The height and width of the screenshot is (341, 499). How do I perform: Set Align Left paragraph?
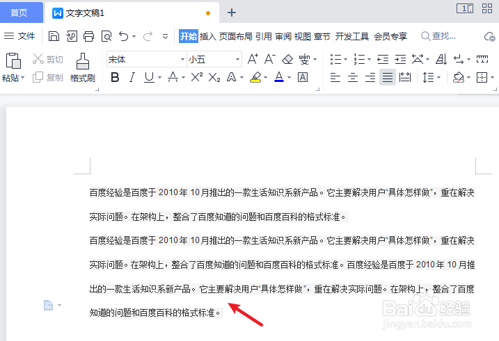pyautogui.click(x=335, y=77)
